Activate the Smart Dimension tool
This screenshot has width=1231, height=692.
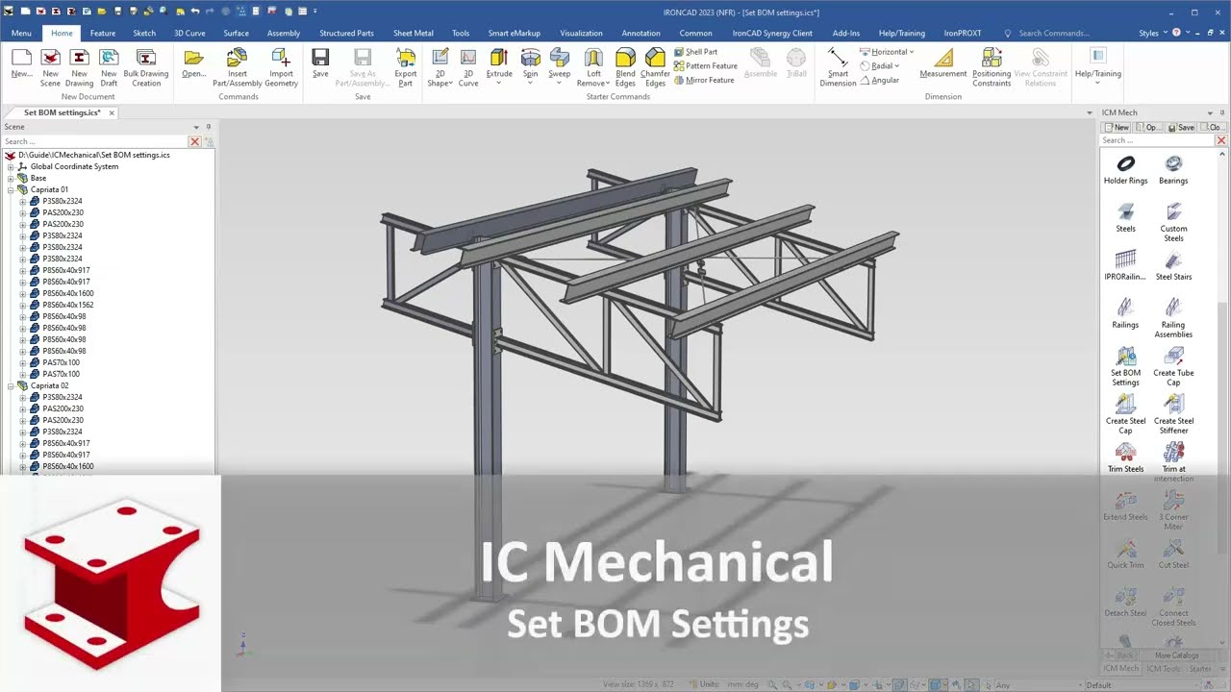coord(838,66)
